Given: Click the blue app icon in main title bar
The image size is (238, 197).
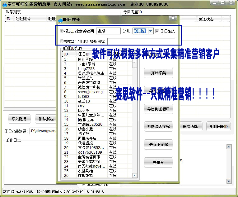Looking at the screenshot, I should [5, 5].
